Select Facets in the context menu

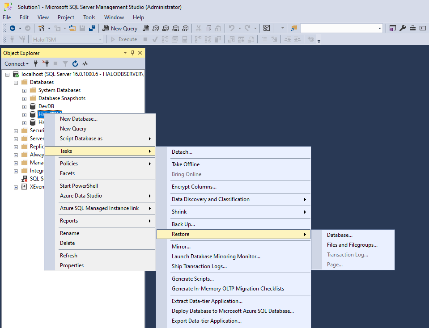pos(100,173)
